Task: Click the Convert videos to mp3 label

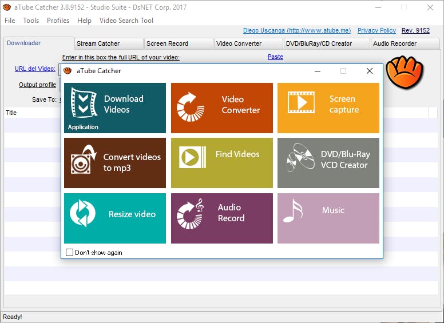Action: pos(132,162)
